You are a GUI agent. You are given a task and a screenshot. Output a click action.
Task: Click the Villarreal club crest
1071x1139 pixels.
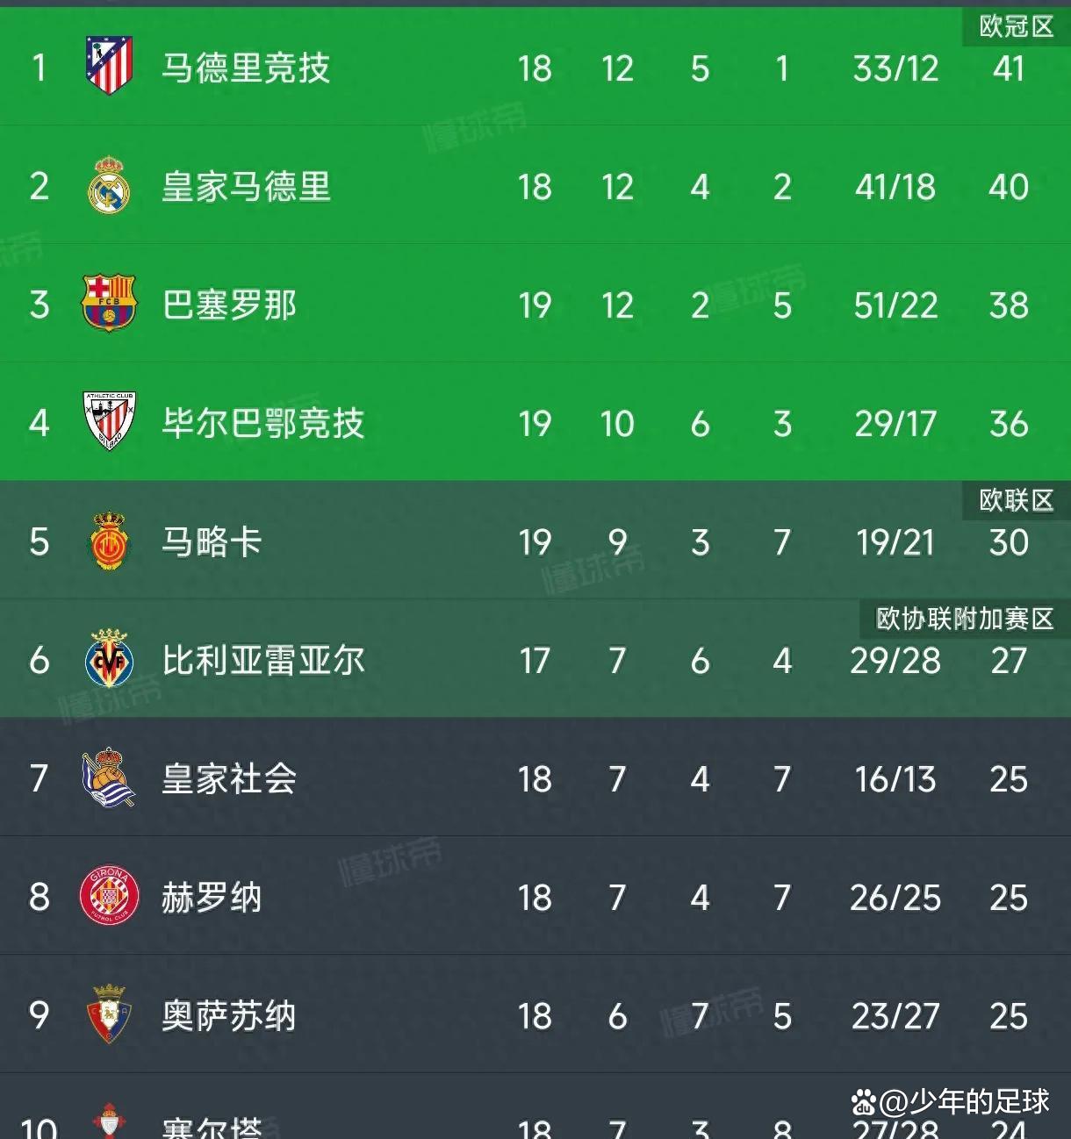pos(109,659)
